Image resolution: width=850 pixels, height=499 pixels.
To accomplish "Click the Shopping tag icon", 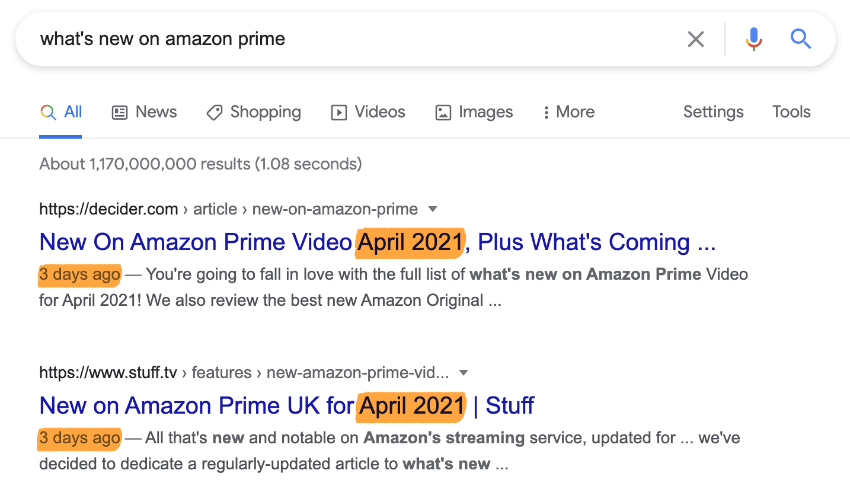I will (x=214, y=112).
